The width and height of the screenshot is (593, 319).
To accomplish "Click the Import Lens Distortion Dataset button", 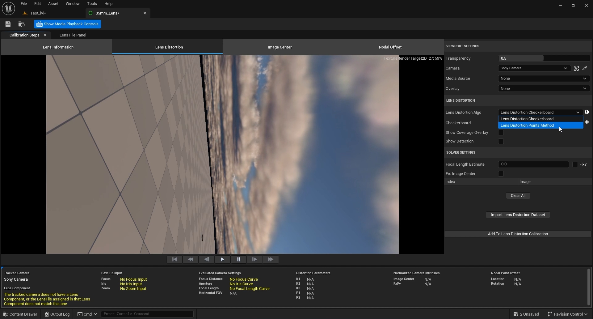I will (x=518, y=215).
